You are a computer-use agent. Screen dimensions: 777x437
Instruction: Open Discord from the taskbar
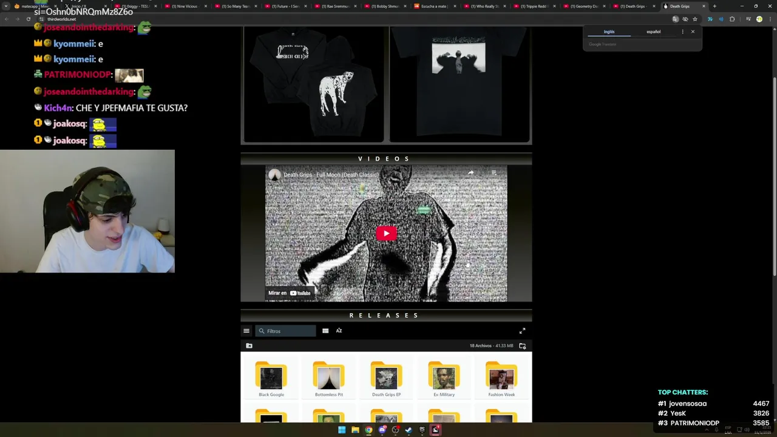pyautogui.click(x=382, y=430)
